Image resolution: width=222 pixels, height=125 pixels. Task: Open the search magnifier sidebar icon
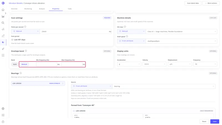[3, 23]
